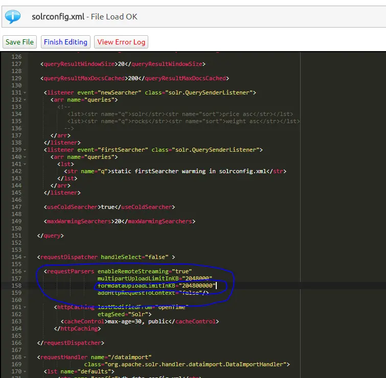This screenshot has width=386, height=378.
Task: Collapse the arr queries fold at line 139
Action: coord(25,157)
